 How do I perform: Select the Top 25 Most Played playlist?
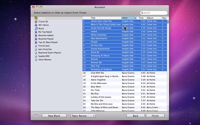pyautogui.click(x=48, y=42)
